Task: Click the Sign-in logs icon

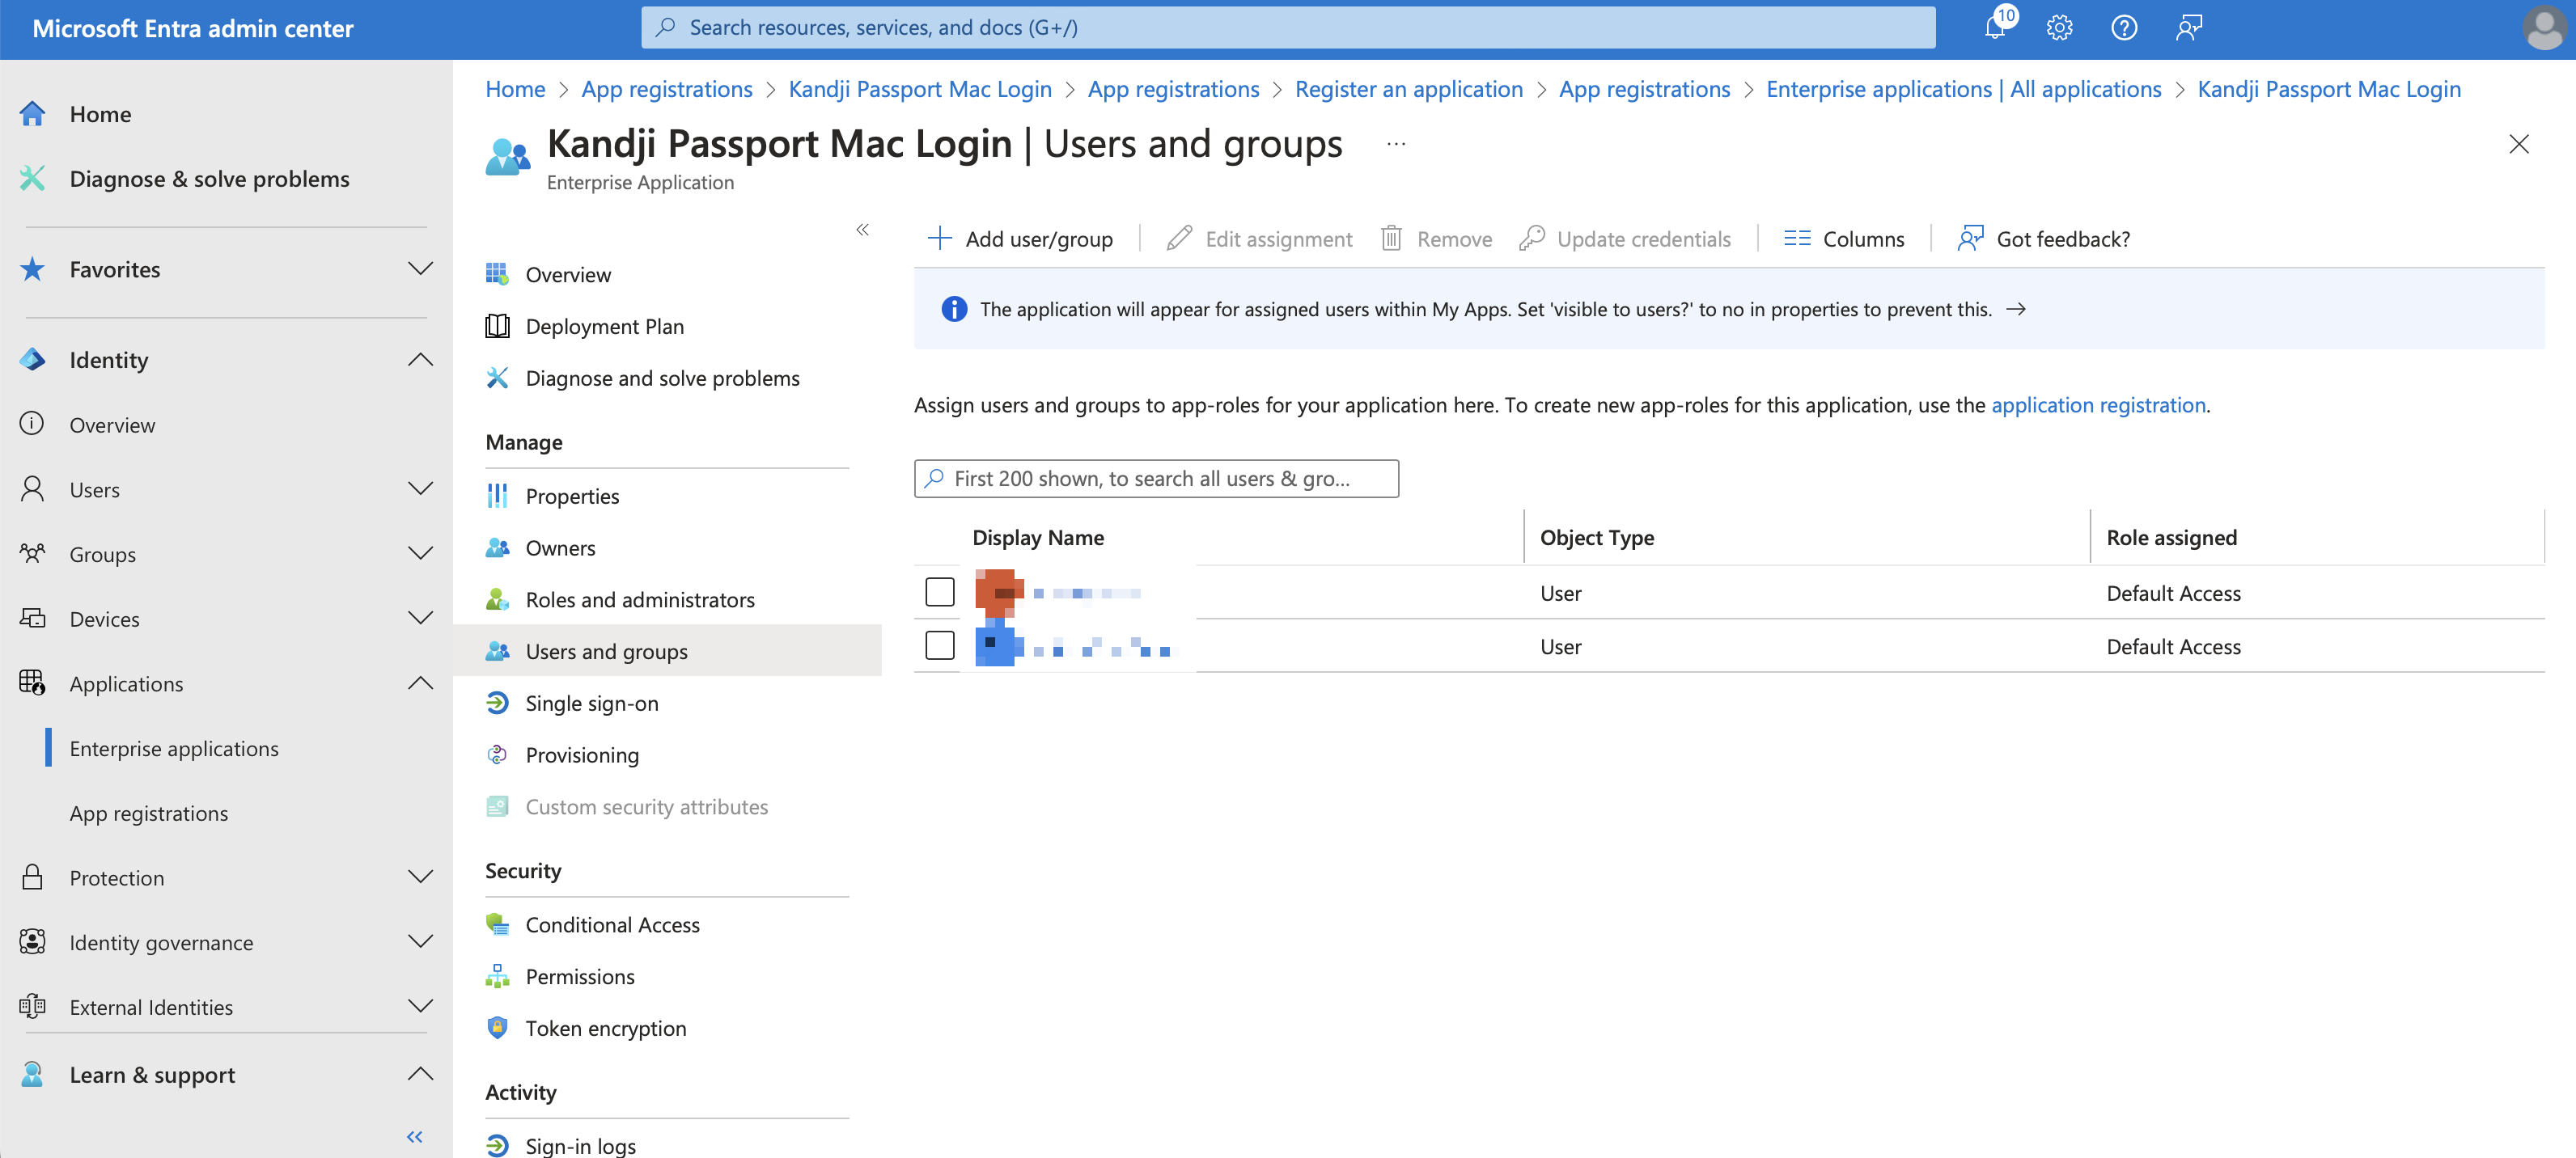Action: pyautogui.click(x=497, y=1145)
